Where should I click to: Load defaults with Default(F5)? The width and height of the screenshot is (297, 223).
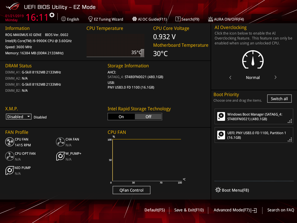pos(155,210)
